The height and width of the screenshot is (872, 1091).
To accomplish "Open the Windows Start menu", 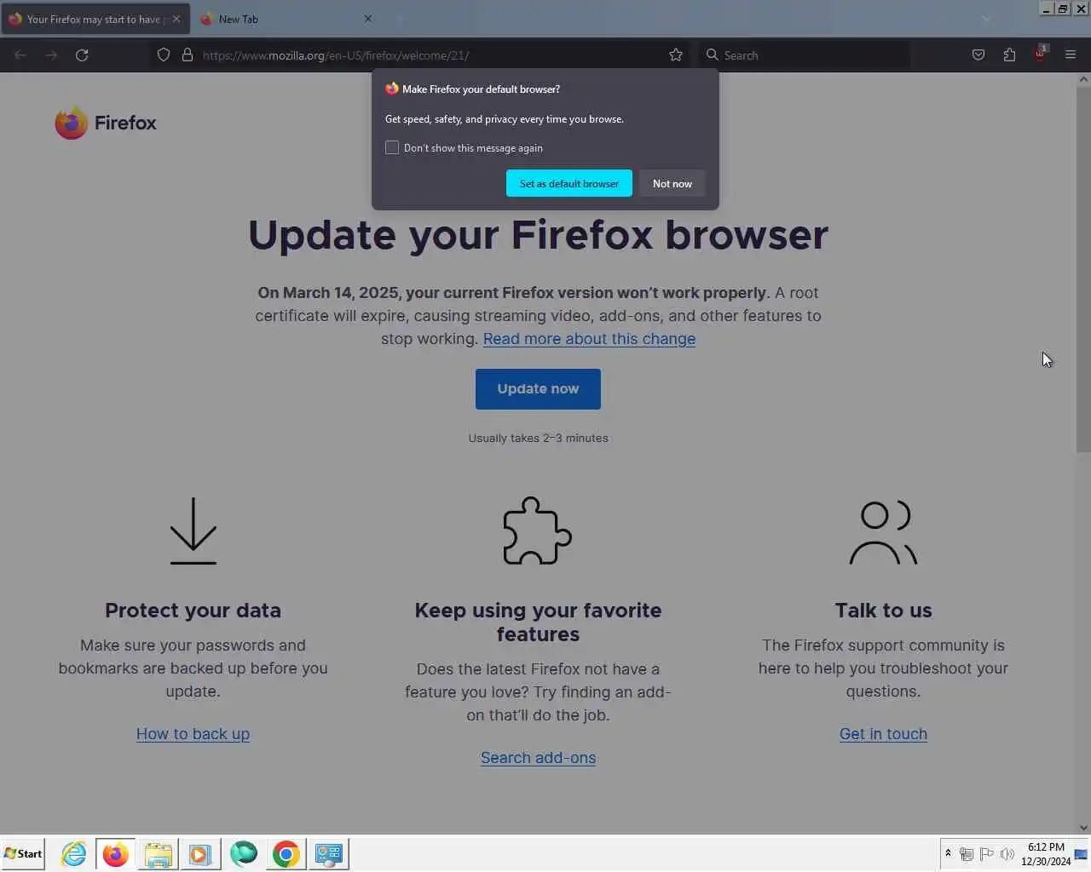I will coord(23,853).
